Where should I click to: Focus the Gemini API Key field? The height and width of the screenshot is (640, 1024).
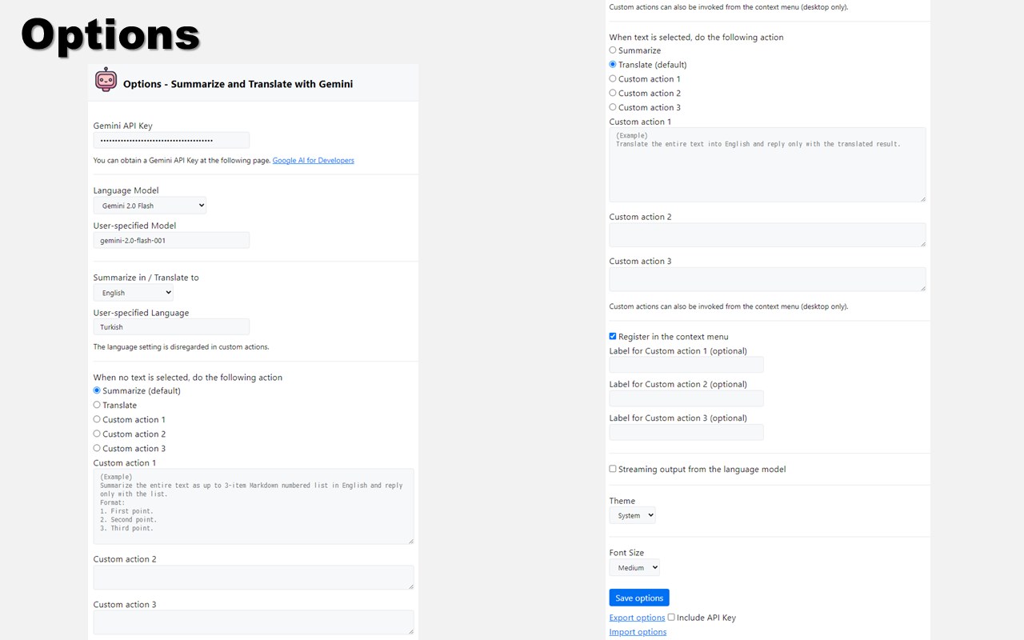coord(171,140)
